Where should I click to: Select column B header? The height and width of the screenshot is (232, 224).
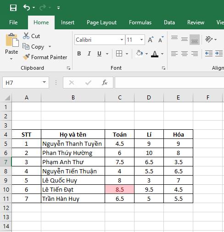(x=73, y=98)
